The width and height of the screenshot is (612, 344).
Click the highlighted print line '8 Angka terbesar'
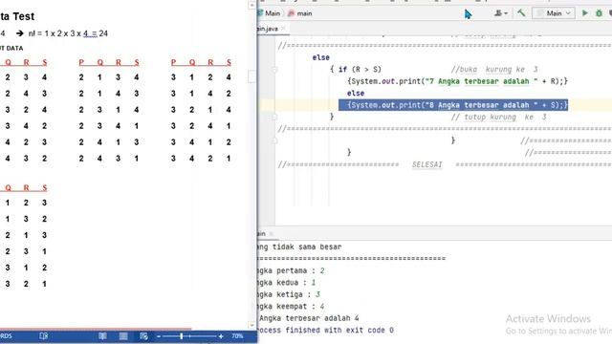(453, 105)
